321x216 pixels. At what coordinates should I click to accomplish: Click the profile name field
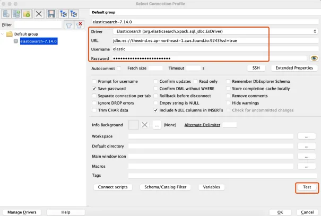click(x=205, y=22)
